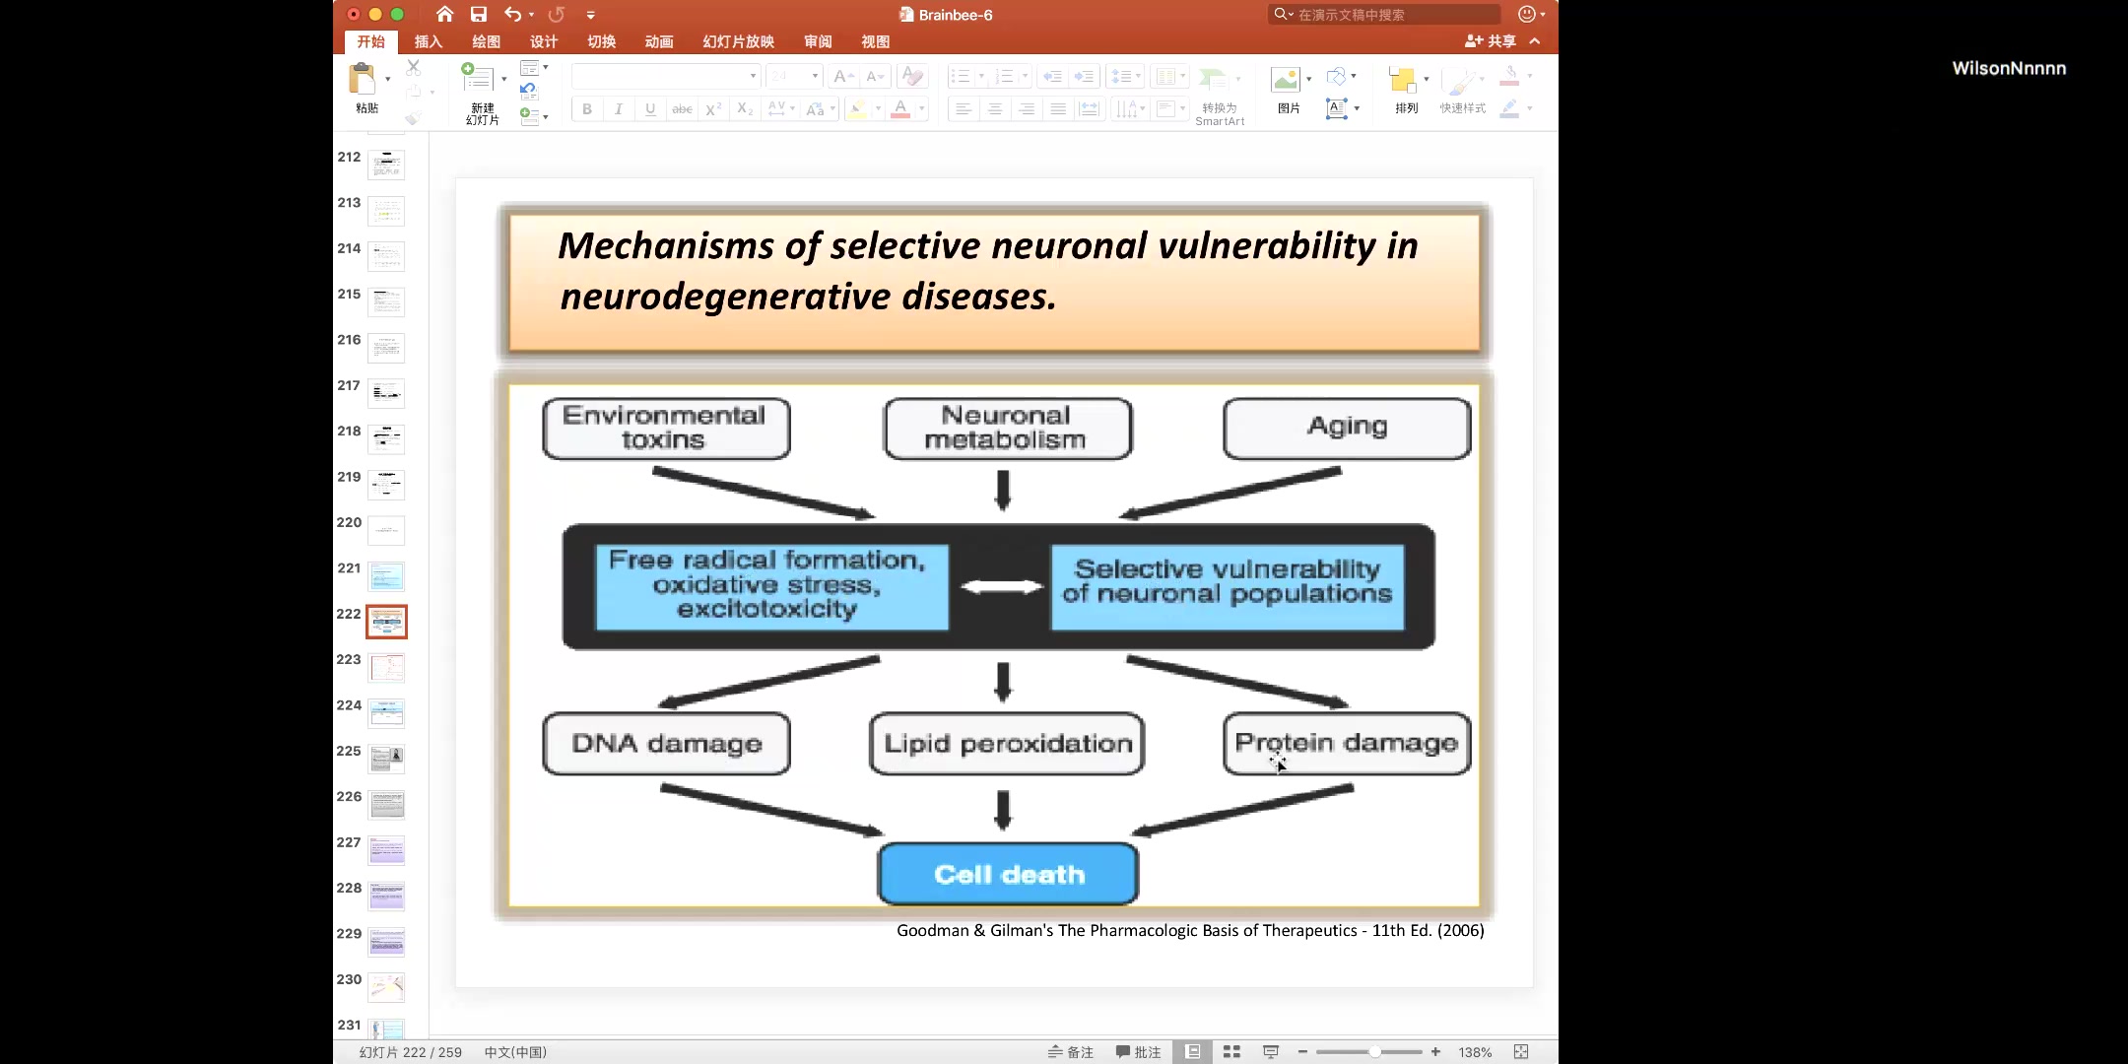Screen dimensions: 2128x1064
Task: Open the Slide Show tab
Action: [738, 41]
